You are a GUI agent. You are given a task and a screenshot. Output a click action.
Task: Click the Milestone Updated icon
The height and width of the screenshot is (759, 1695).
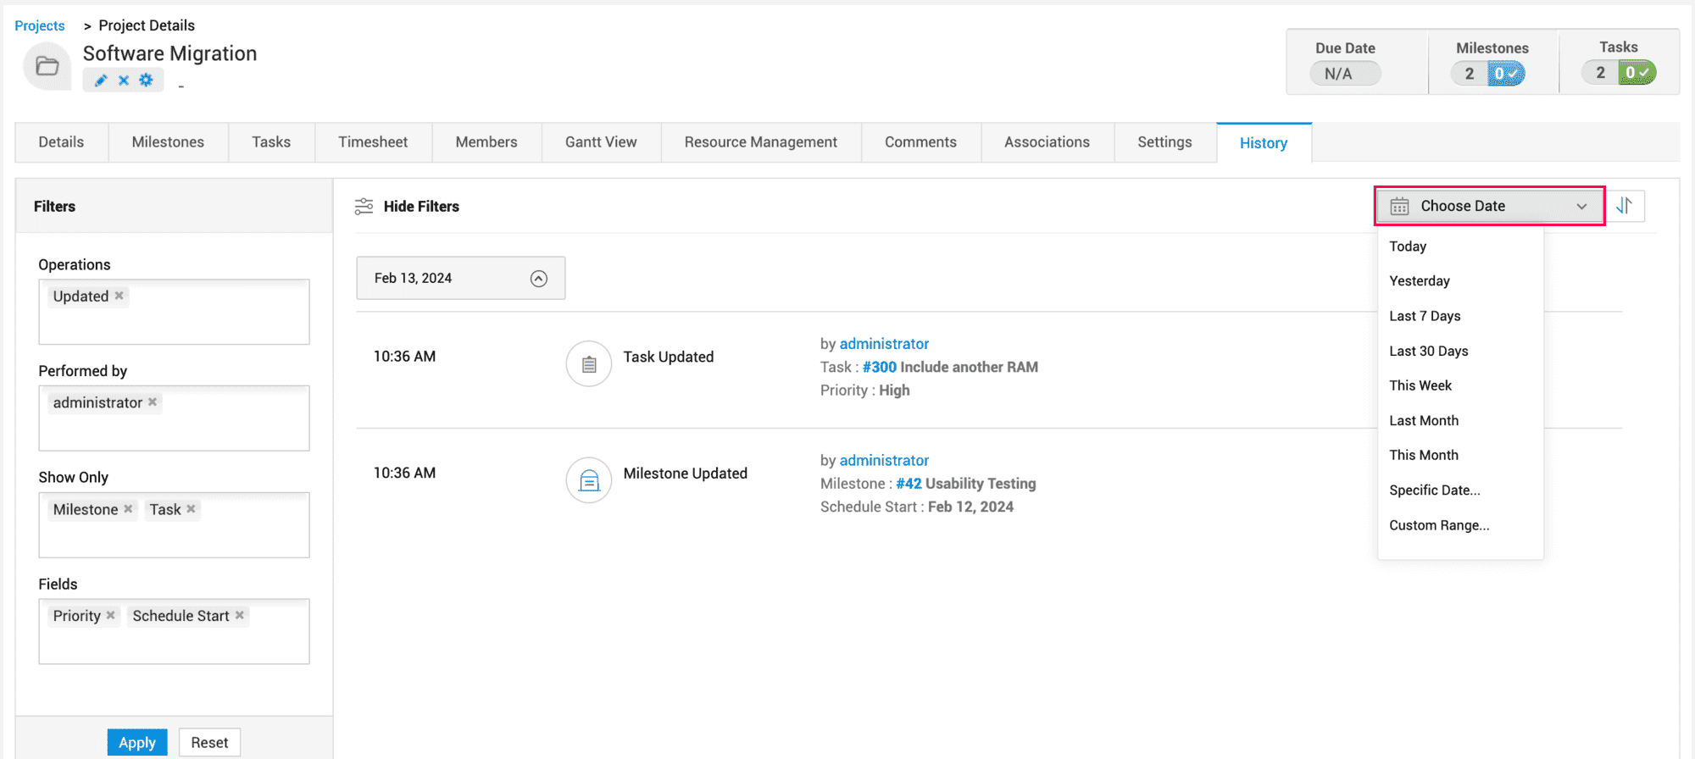pos(589,480)
